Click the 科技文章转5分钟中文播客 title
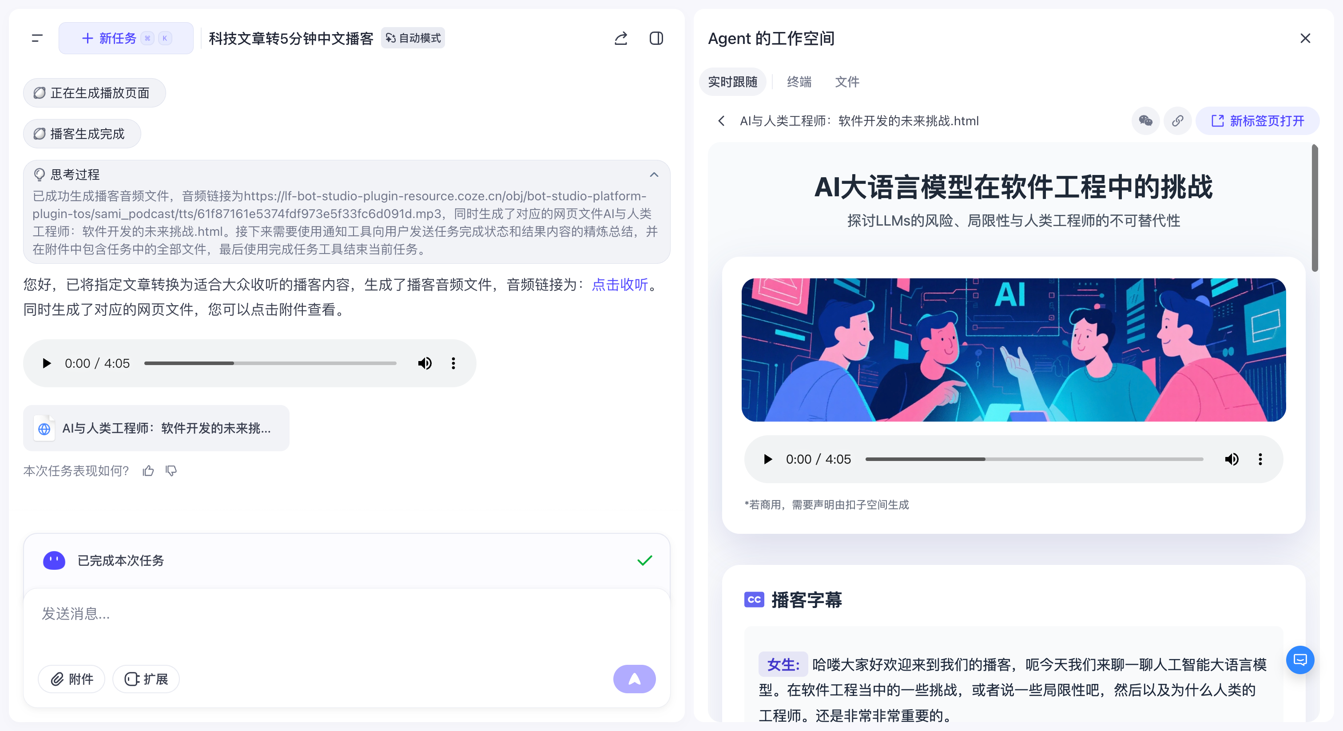Screen dimensions: 1343x731 click(291, 38)
